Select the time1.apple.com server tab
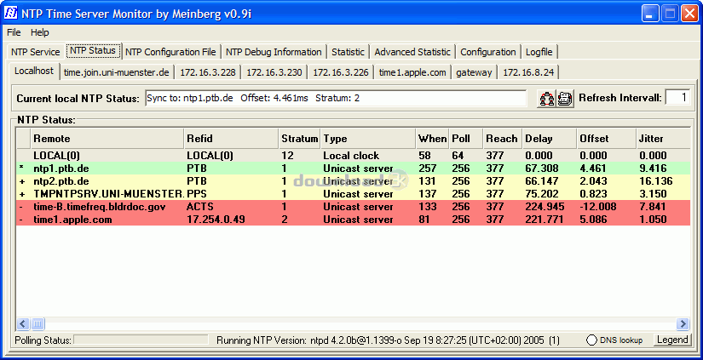This screenshot has width=703, height=360. [412, 72]
